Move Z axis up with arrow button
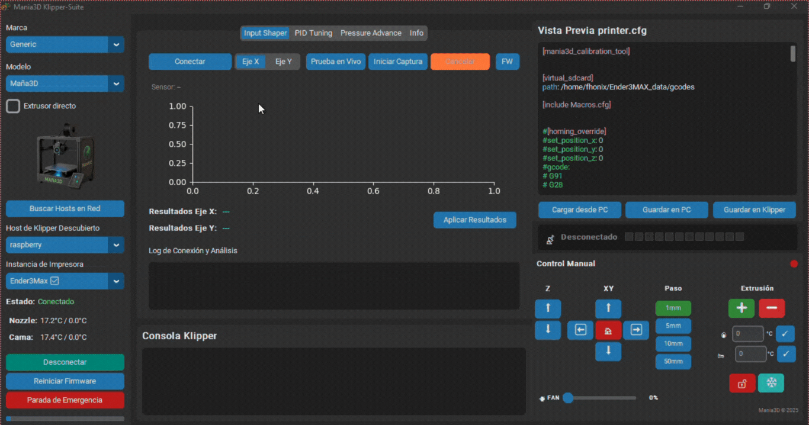The image size is (809, 425). 548,308
